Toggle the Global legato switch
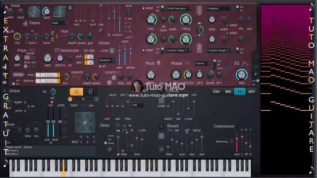 pos(25,102)
